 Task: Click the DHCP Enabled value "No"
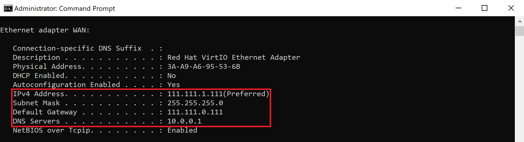click(x=172, y=76)
